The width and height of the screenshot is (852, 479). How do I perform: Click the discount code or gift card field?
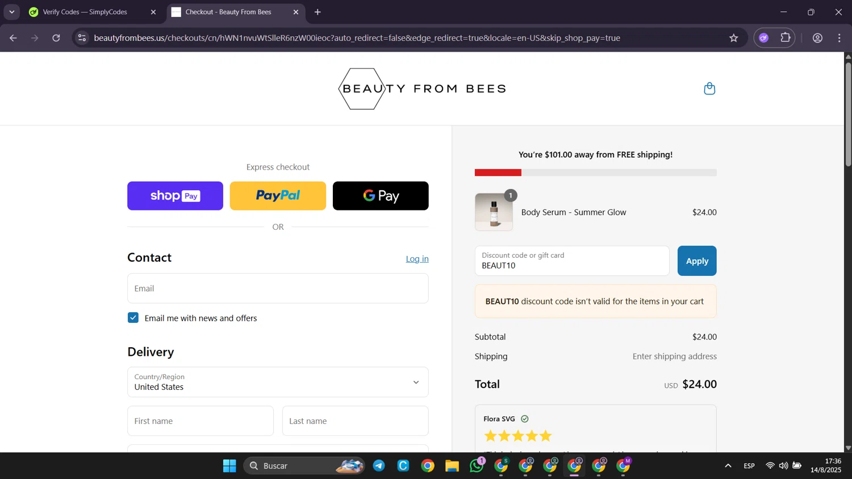point(572,261)
